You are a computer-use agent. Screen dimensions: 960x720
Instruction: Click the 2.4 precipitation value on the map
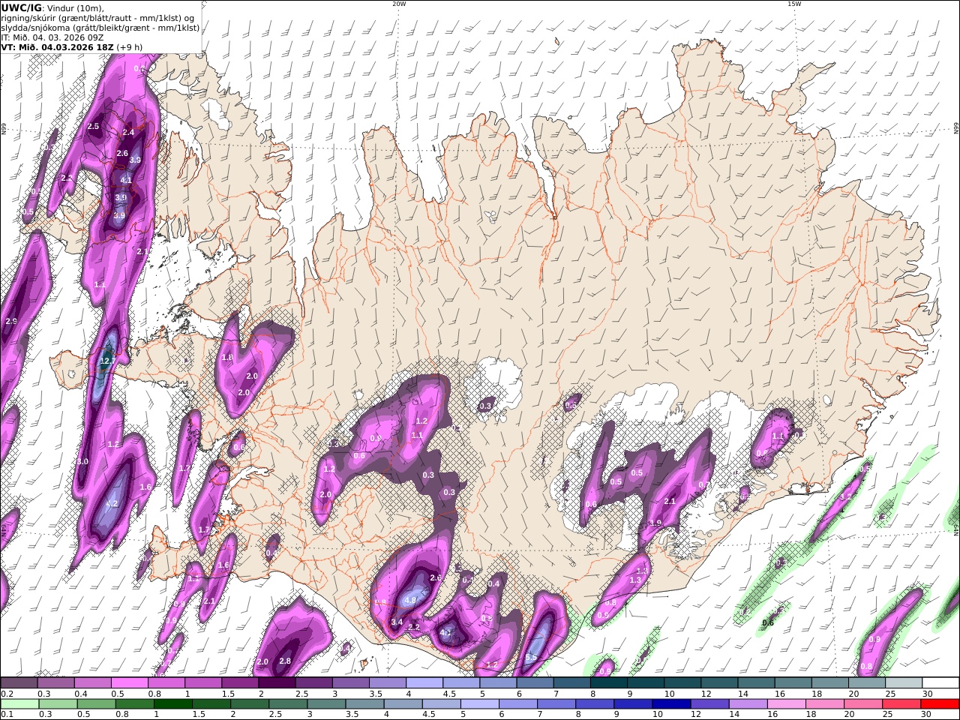[x=128, y=133]
